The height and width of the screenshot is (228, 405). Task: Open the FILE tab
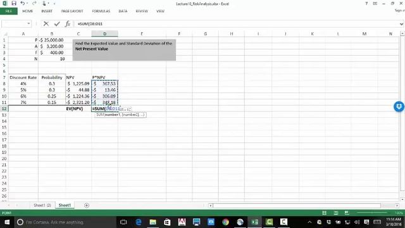(8, 11)
